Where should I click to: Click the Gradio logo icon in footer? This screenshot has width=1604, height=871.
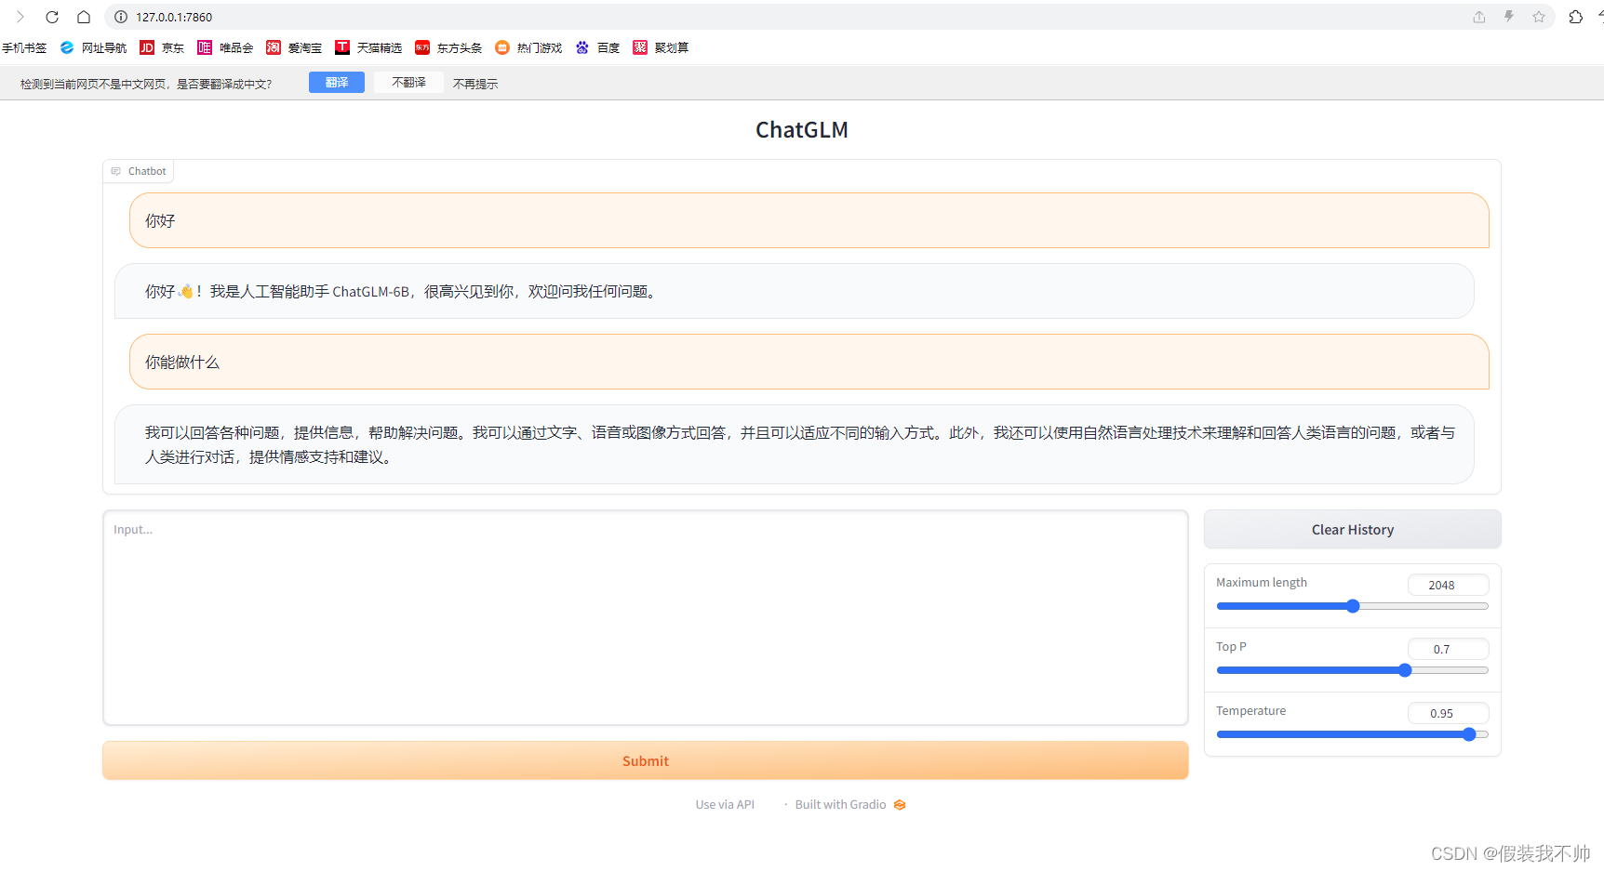900,805
